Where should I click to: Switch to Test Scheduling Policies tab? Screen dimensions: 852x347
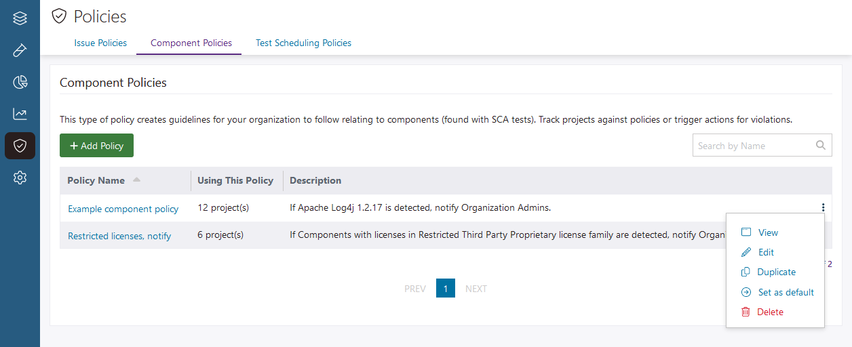tap(303, 43)
